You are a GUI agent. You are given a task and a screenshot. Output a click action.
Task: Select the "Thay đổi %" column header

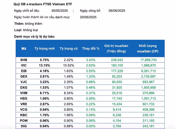[91, 48]
